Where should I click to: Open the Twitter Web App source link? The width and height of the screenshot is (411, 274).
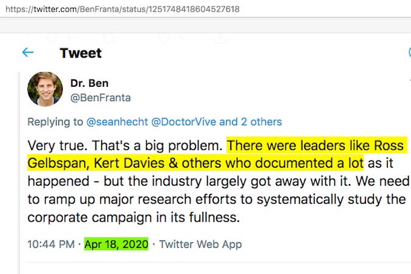click(200, 244)
